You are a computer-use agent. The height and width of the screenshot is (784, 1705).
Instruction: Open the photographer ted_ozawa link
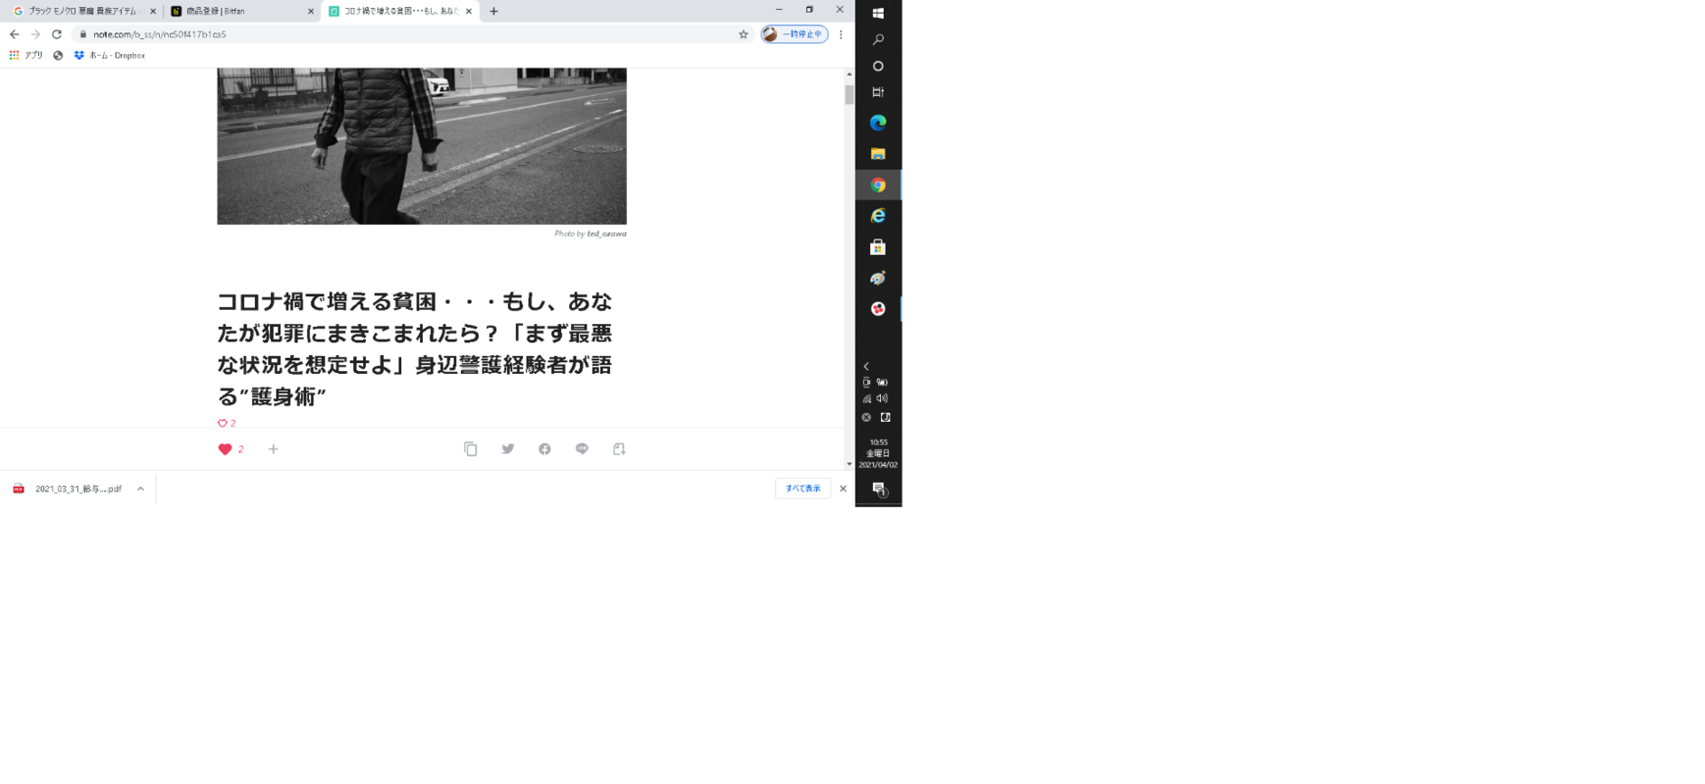point(606,234)
